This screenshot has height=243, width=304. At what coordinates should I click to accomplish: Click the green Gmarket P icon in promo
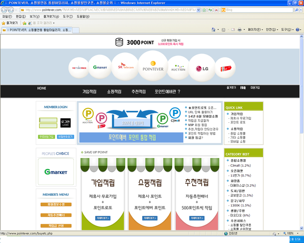pyautogui.click(x=162, y=119)
